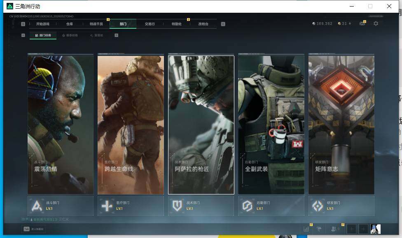This screenshot has height=238, width=402.
Task: Switch to the 仓库 tab
Action: tap(70, 24)
